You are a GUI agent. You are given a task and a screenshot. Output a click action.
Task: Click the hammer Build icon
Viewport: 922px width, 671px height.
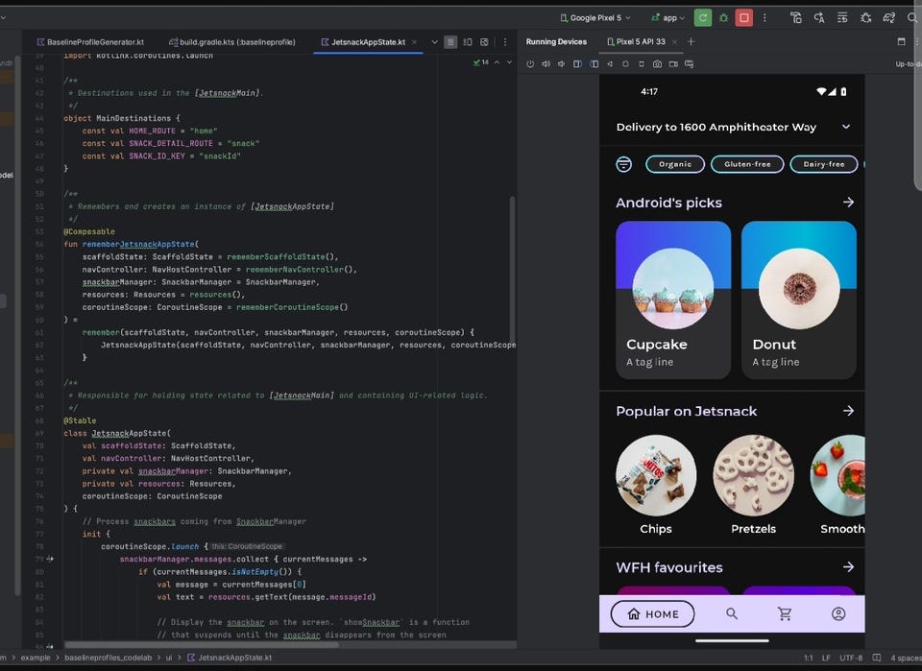point(795,17)
